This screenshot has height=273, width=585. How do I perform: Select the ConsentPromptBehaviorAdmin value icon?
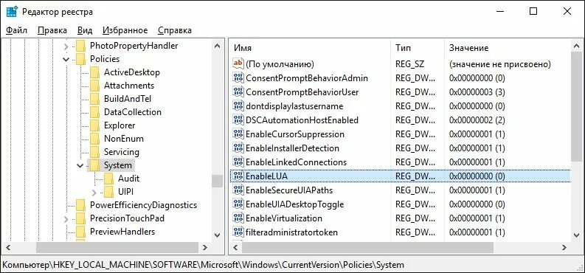click(x=238, y=78)
